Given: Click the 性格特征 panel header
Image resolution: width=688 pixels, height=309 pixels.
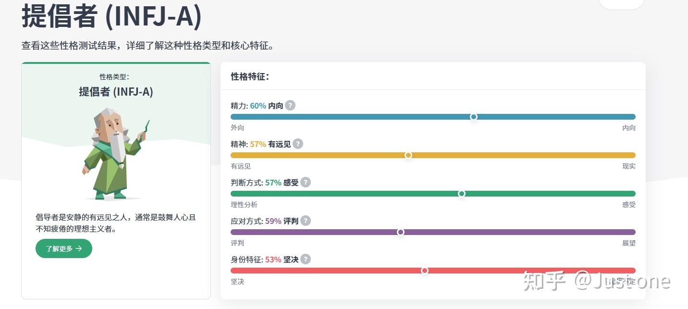Looking at the screenshot, I should coord(248,76).
